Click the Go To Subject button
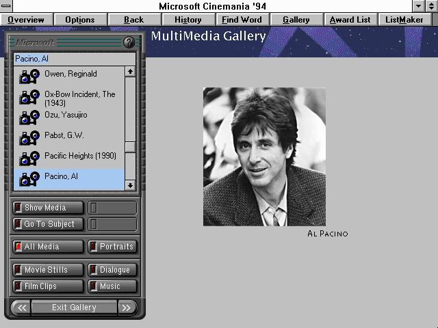Viewport: 438px width, 328px height. coord(48,224)
